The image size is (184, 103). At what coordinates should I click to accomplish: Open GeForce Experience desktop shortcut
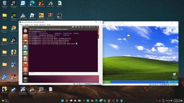click(14, 17)
